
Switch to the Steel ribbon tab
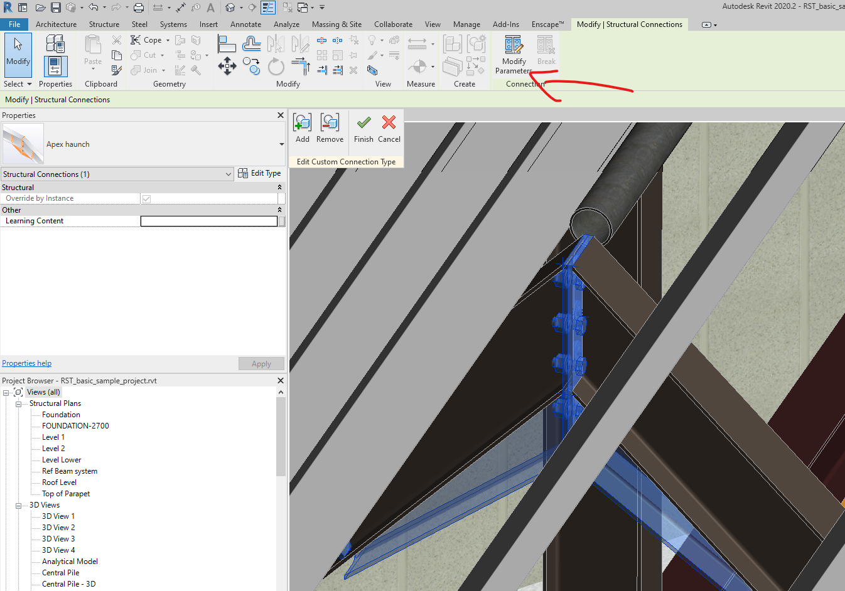pyautogui.click(x=139, y=24)
